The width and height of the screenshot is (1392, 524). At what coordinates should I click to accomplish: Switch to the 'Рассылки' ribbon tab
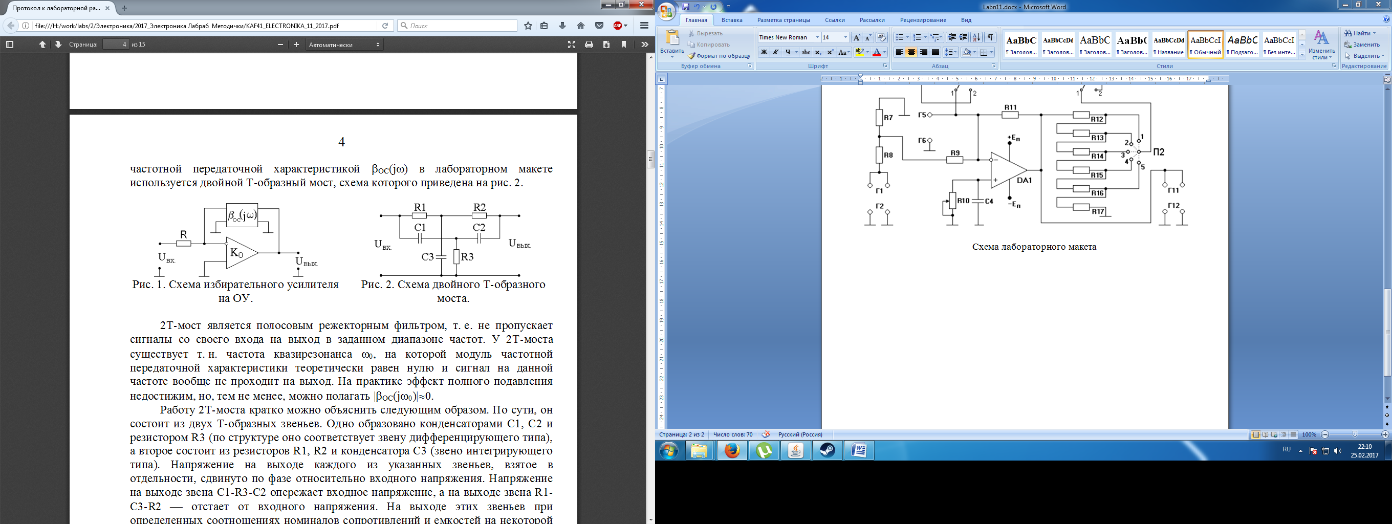click(872, 20)
